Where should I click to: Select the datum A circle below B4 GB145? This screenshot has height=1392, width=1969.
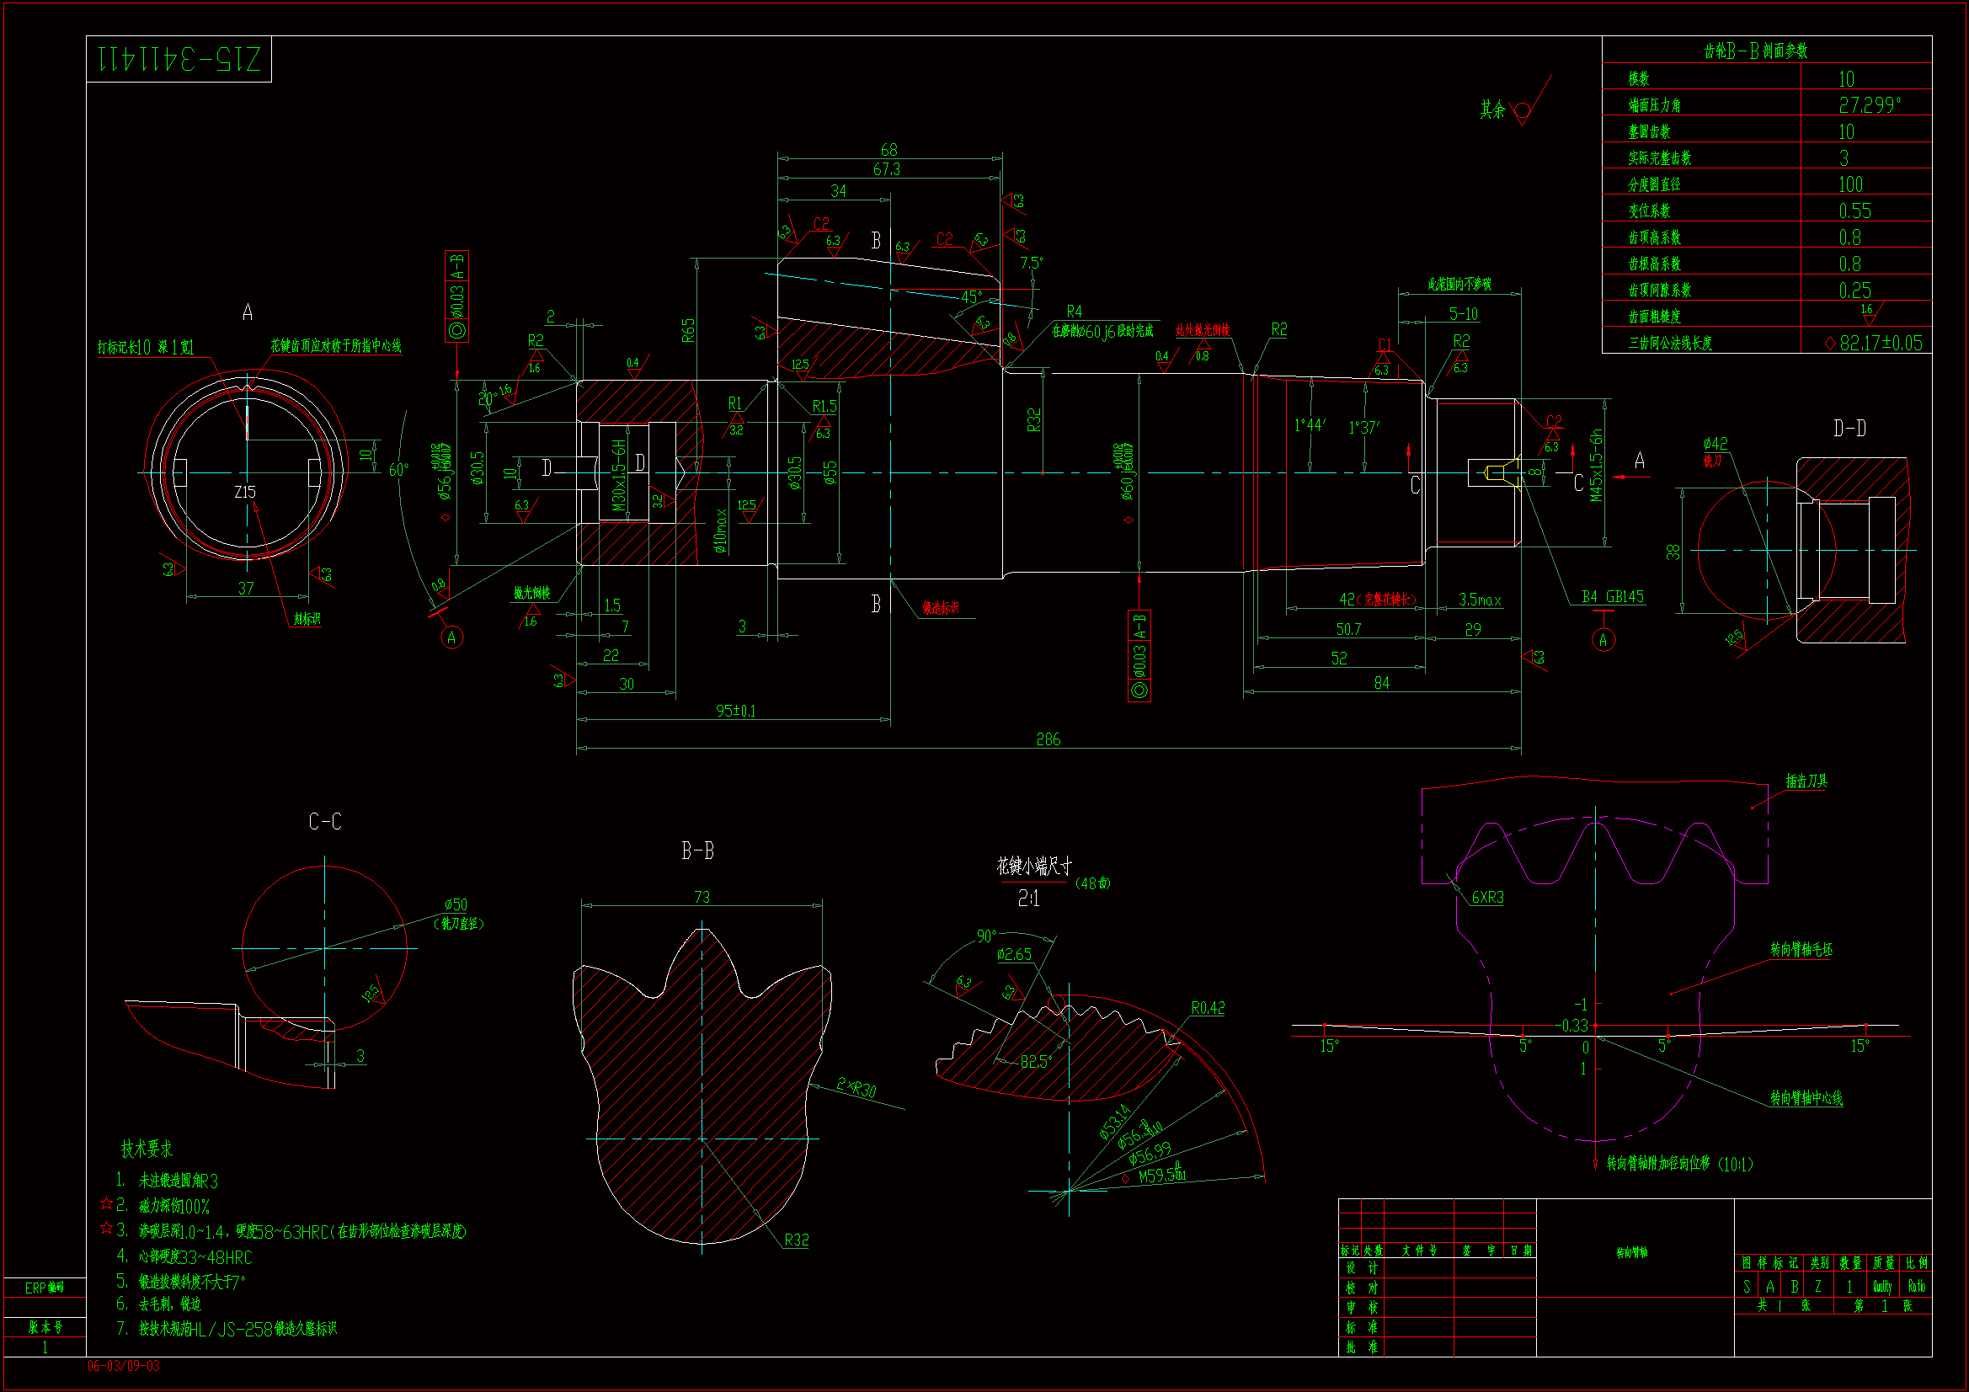pyautogui.click(x=1603, y=640)
